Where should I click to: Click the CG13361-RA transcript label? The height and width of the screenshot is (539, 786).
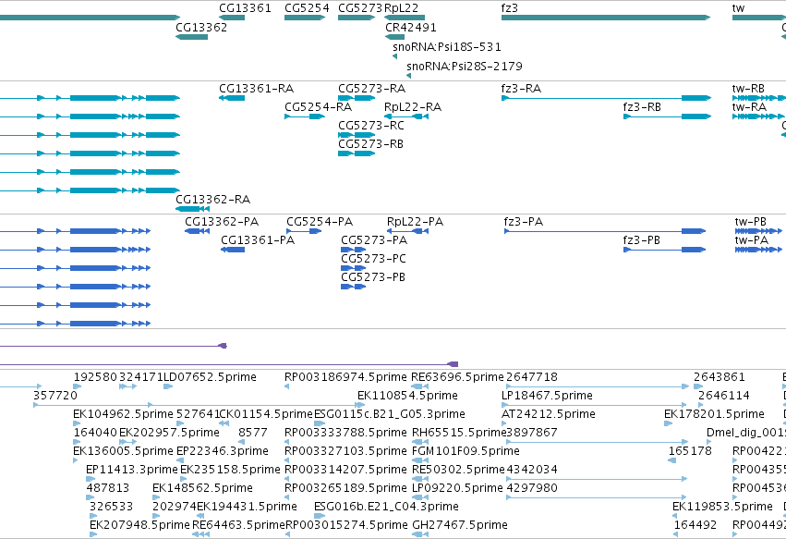pyautogui.click(x=256, y=89)
